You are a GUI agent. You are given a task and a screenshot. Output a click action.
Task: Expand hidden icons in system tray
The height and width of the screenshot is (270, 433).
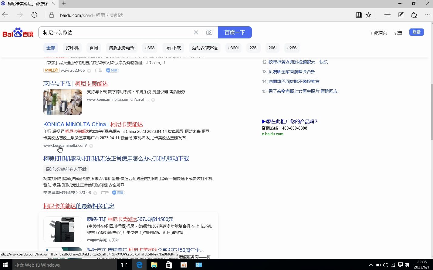(x=371, y=265)
